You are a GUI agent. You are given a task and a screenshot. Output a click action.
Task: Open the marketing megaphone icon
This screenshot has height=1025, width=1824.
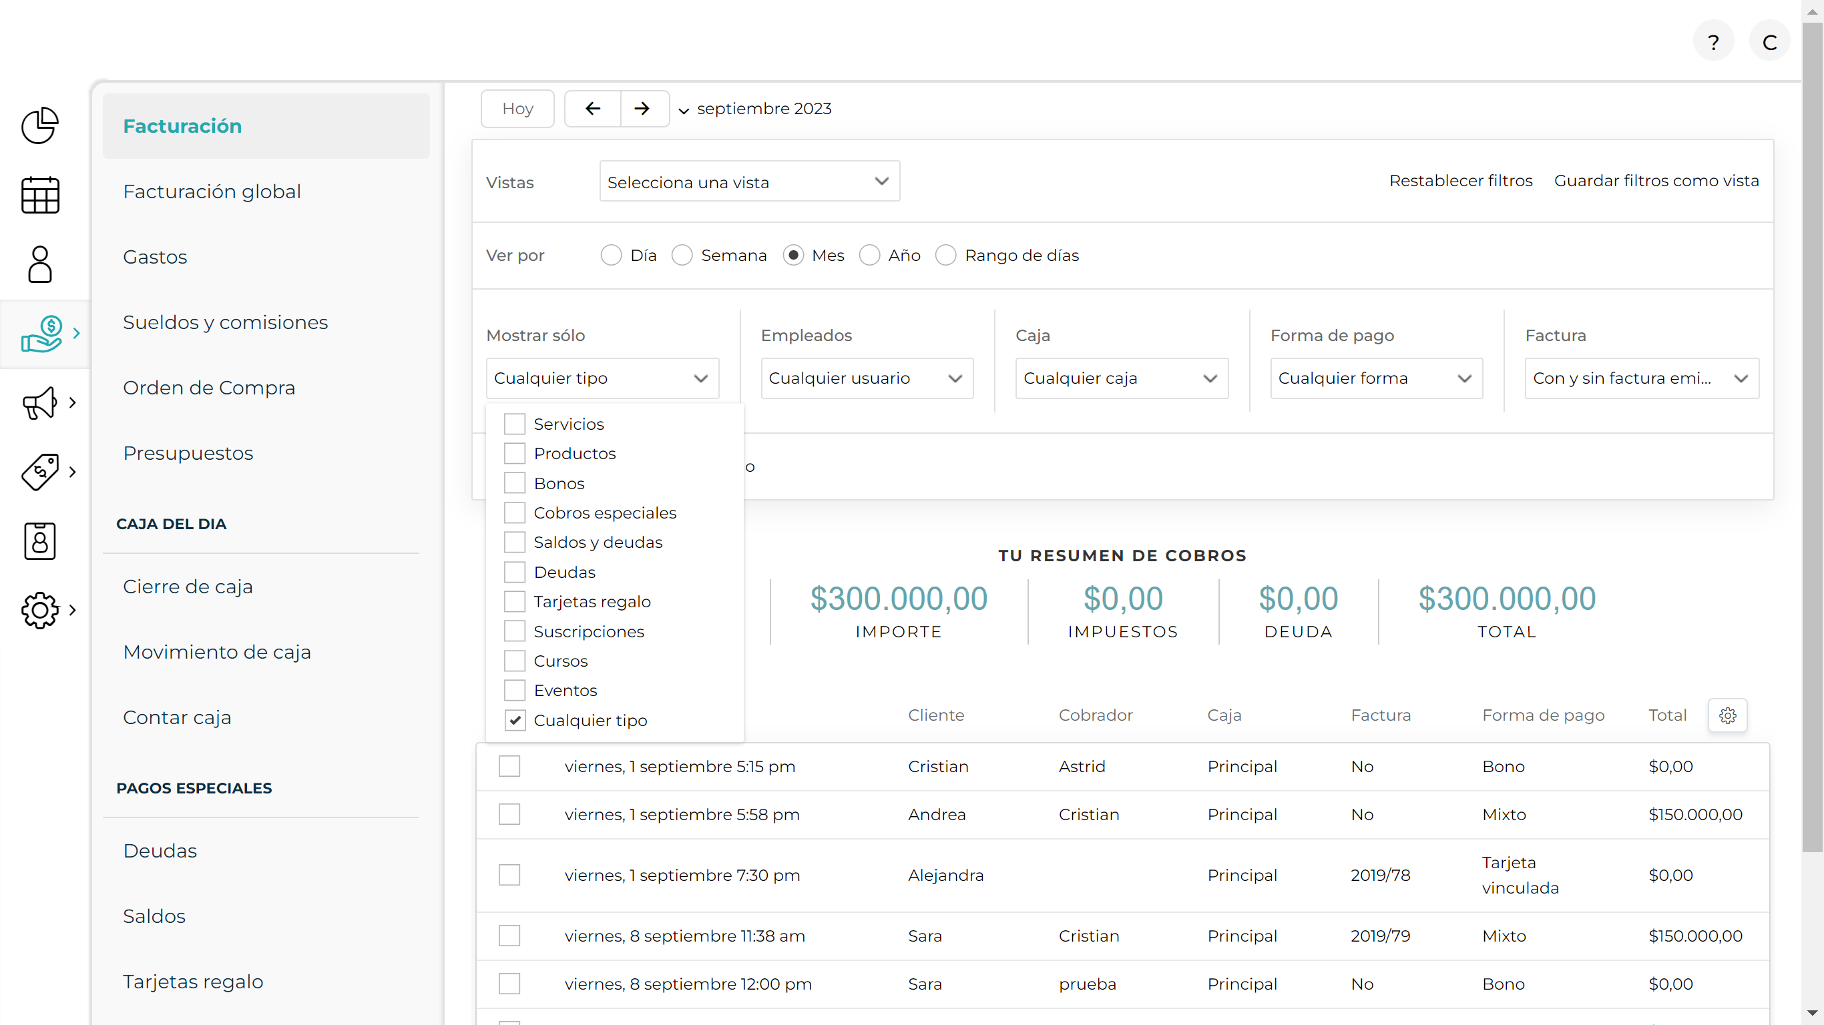[39, 403]
